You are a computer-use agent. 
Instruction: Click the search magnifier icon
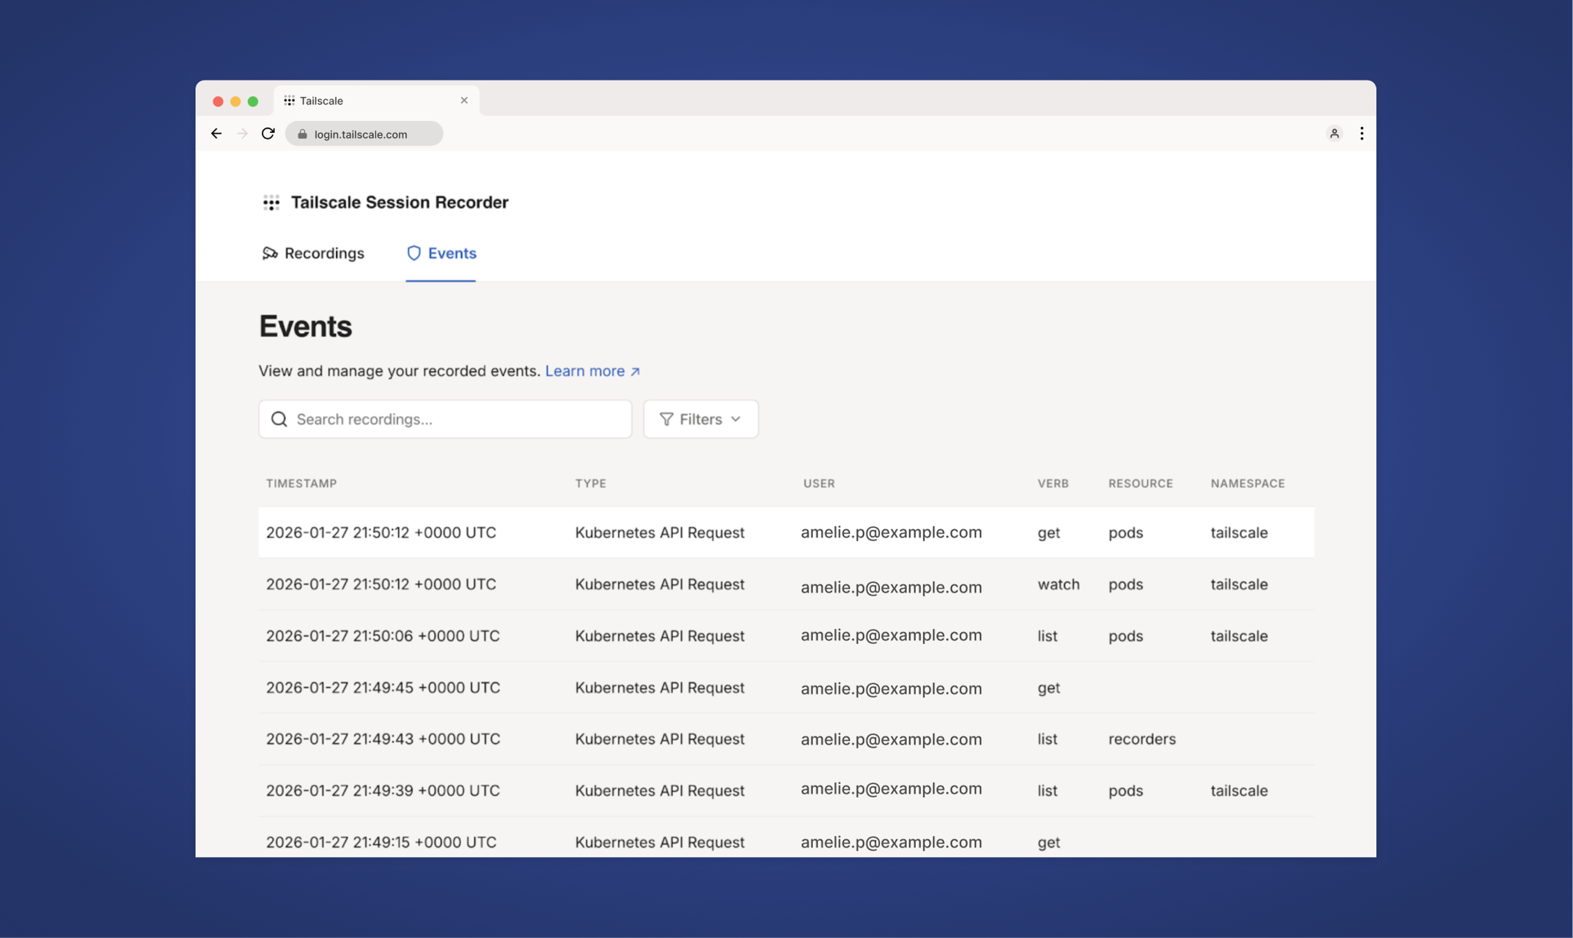click(x=279, y=419)
